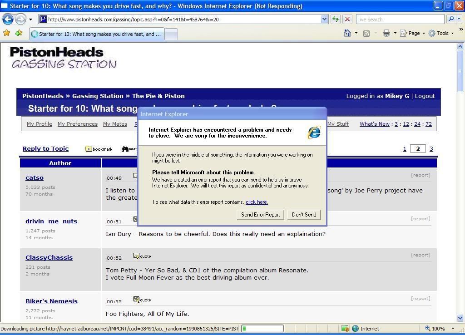Go to page 3 of the topic
Screen dimensions: 465x335
431,149
